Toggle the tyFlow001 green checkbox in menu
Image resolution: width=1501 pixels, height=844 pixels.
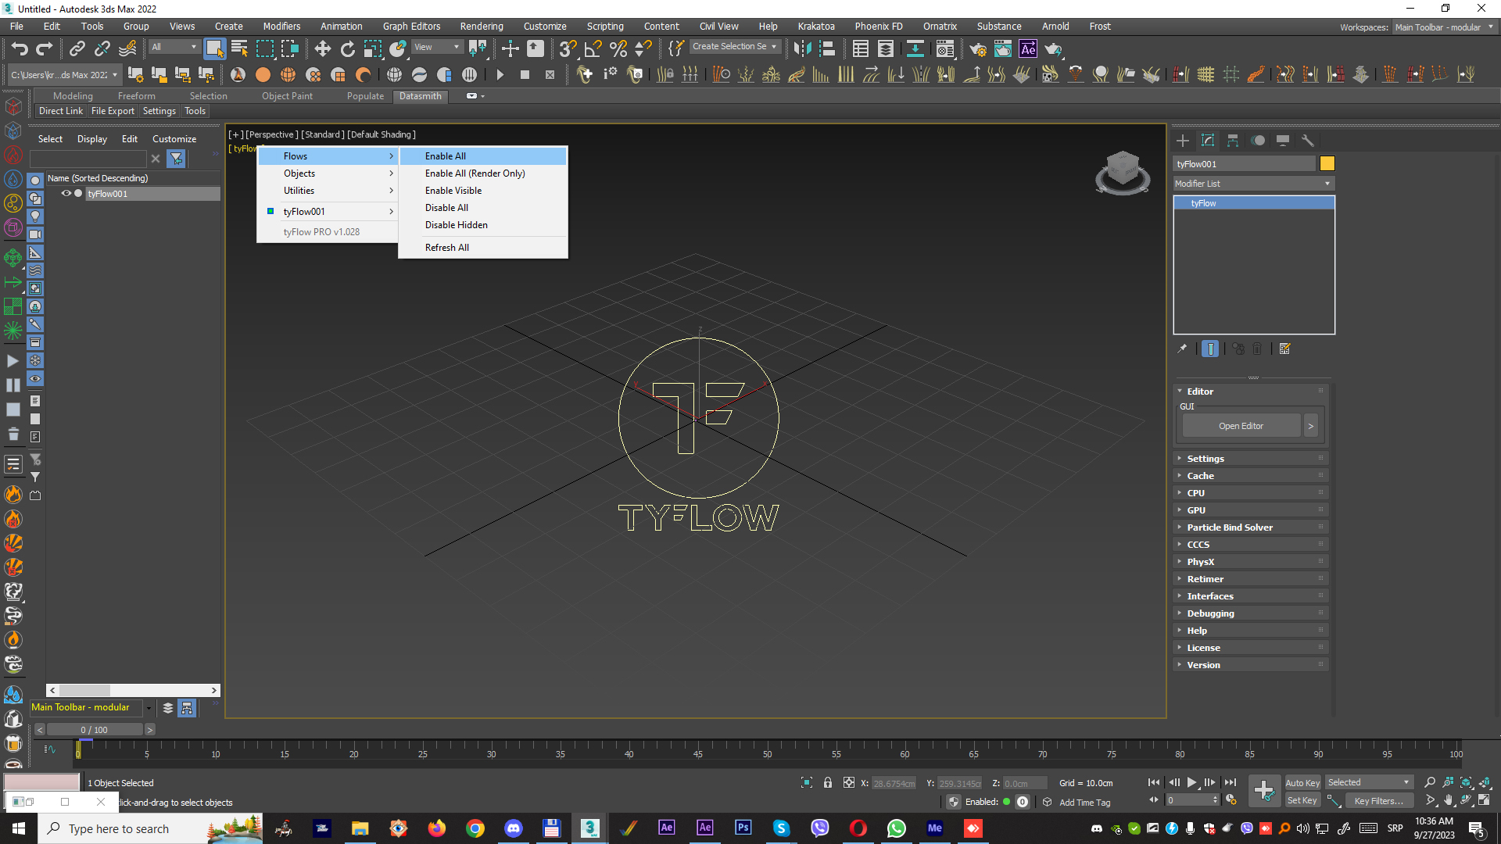(270, 211)
